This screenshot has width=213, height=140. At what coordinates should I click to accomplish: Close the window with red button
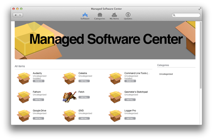point(13,9)
